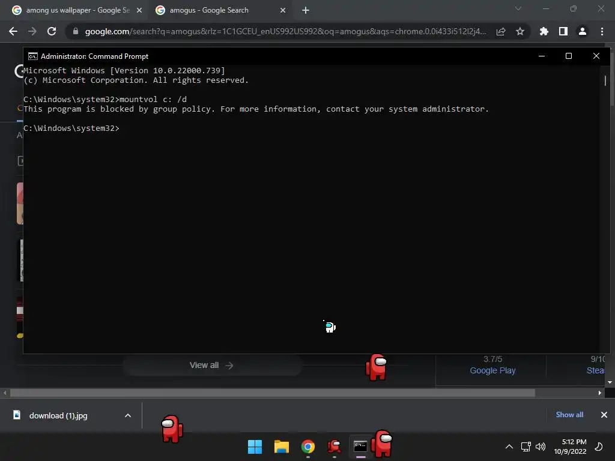The width and height of the screenshot is (615, 461).
Task: Open File Explorer from the taskbar
Action: pyautogui.click(x=282, y=447)
